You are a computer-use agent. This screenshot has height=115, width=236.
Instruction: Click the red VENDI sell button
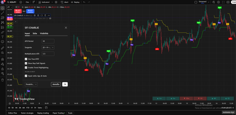18,11
